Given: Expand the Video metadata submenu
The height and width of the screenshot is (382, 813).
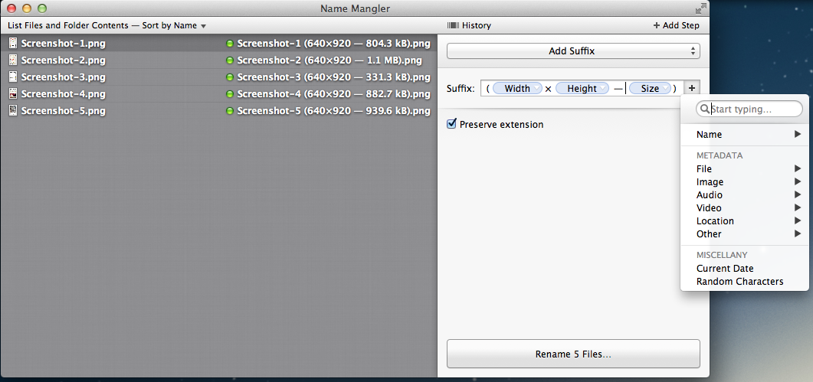Looking at the screenshot, I should coord(745,208).
